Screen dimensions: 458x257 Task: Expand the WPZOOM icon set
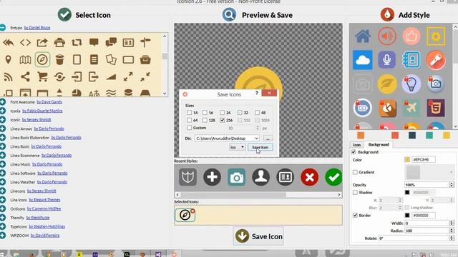point(2,236)
